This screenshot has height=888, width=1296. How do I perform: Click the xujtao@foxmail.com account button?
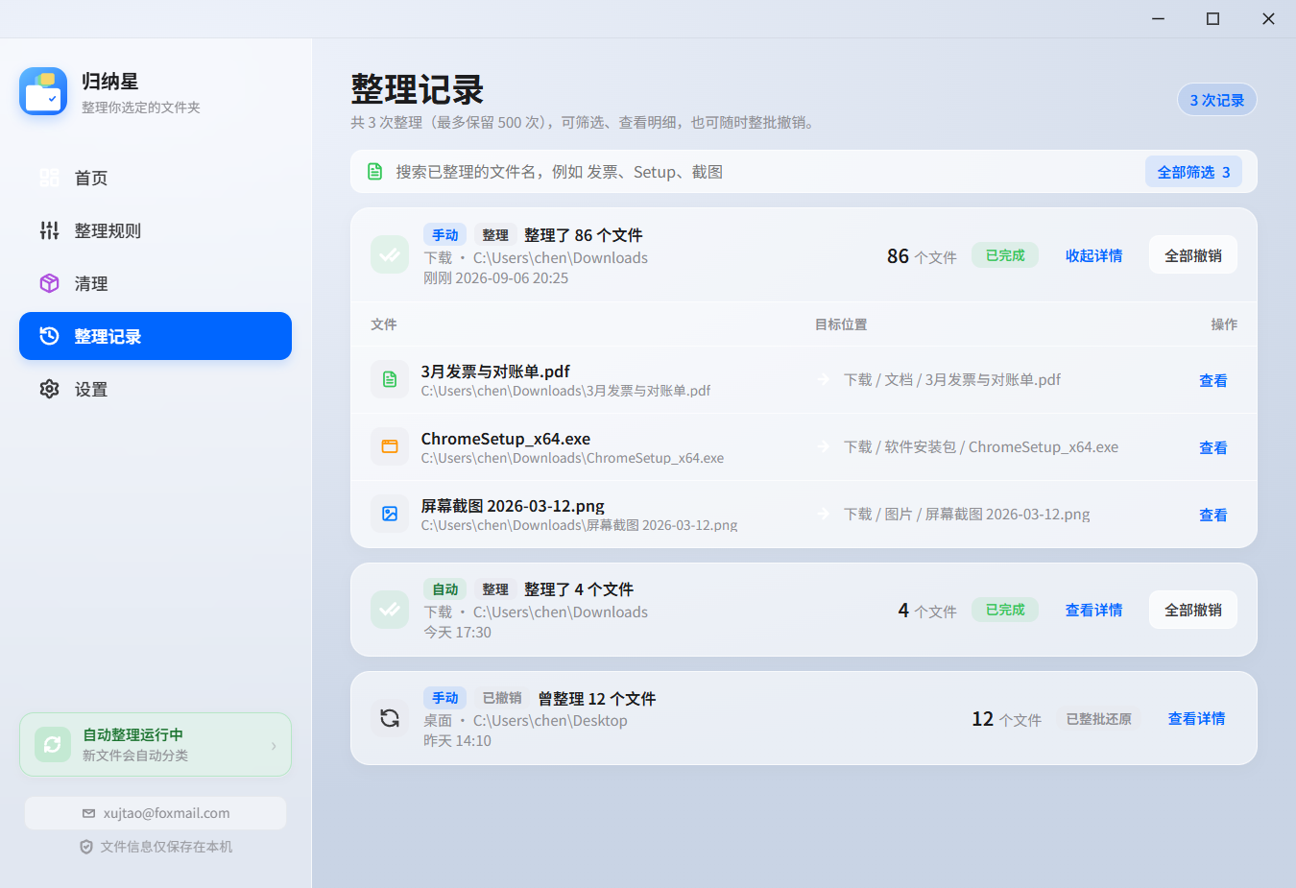point(156,813)
